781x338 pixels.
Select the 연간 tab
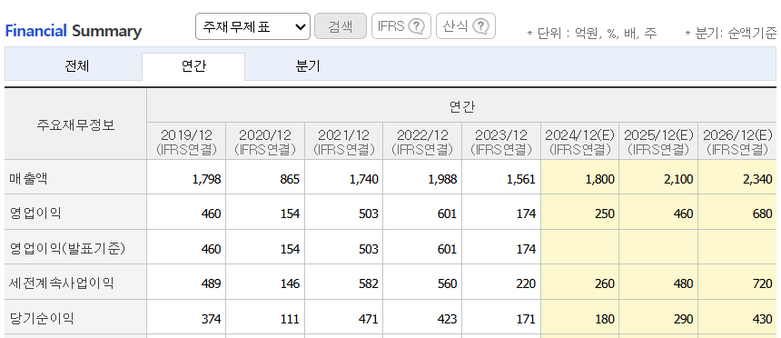pyautogui.click(x=193, y=66)
